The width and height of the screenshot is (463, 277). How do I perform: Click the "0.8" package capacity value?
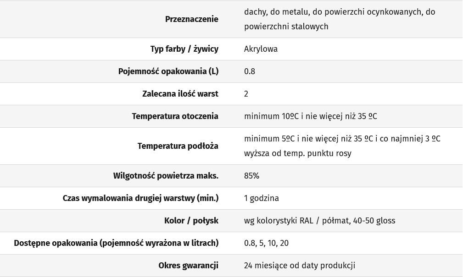[x=250, y=71]
